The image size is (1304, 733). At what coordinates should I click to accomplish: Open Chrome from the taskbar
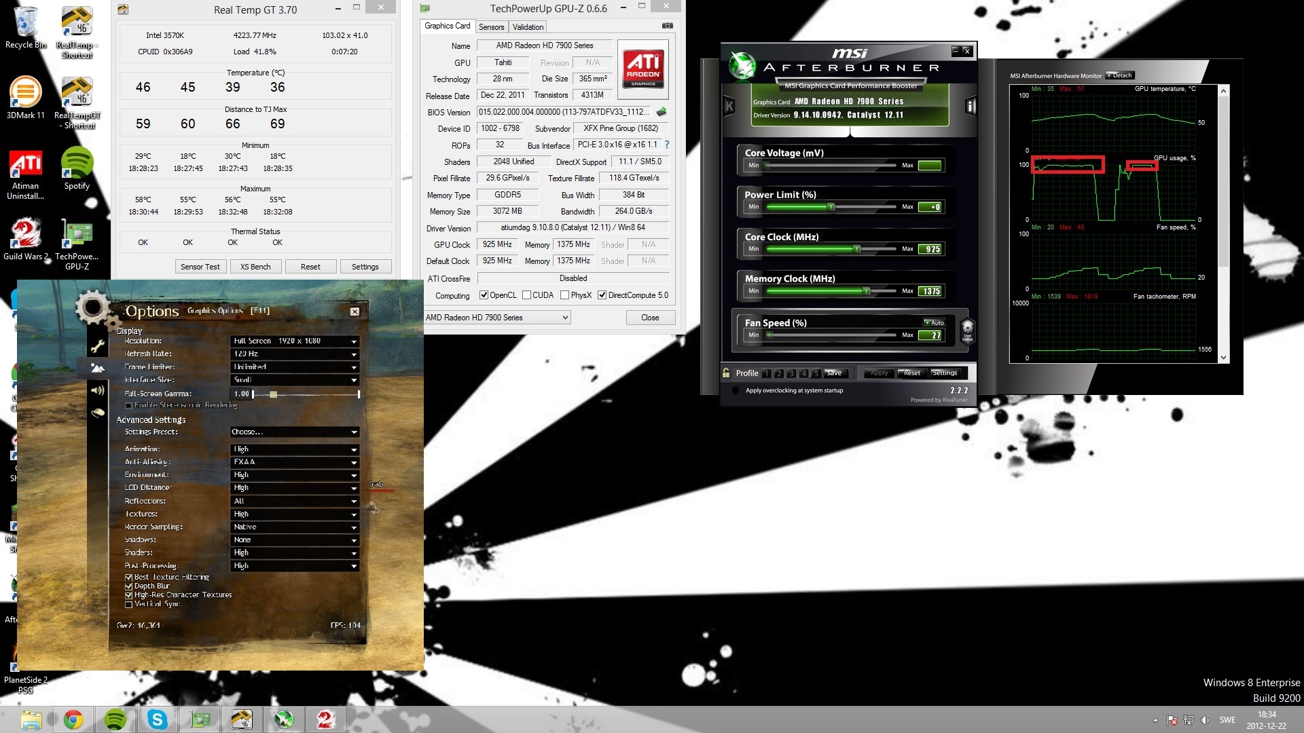click(x=73, y=719)
